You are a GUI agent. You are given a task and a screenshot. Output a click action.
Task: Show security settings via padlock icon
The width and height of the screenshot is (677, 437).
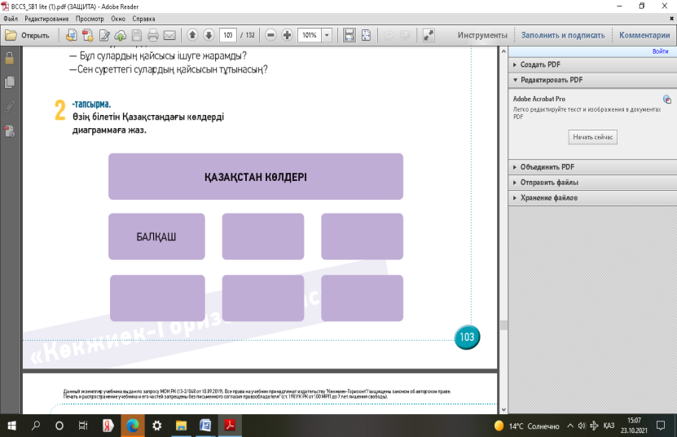(x=10, y=58)
